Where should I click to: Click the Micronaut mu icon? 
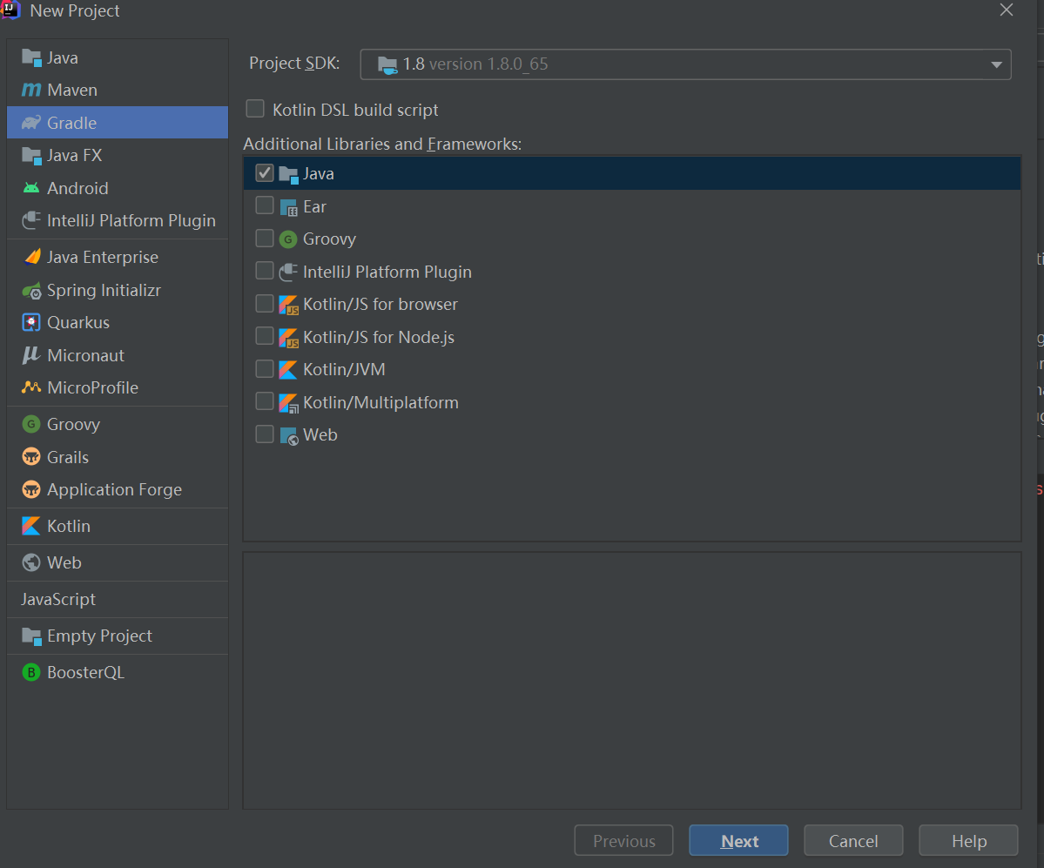(x=31, y=355)
